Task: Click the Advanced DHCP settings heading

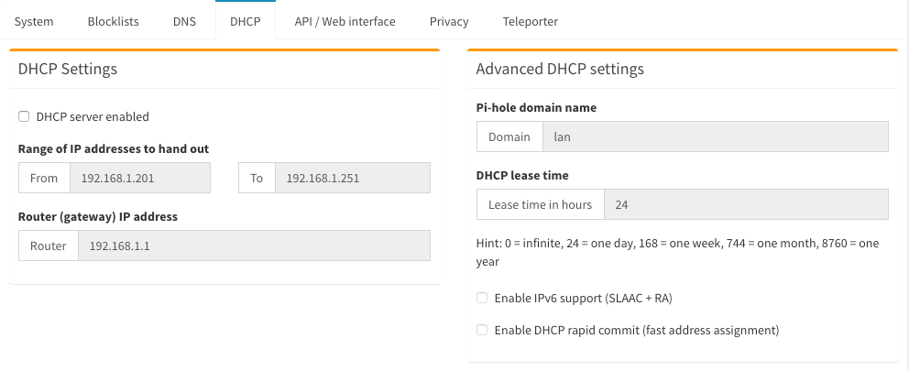Action: coord(560,69)
